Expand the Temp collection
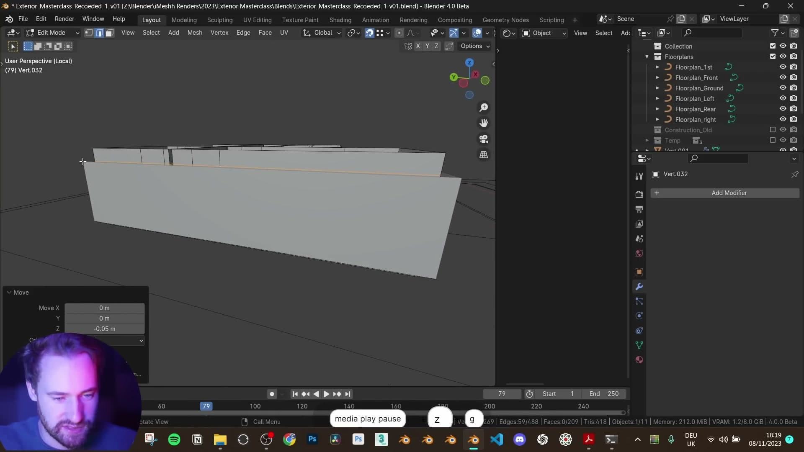The image size is (804, 452). pyautogui.click(x=647, y=141)
